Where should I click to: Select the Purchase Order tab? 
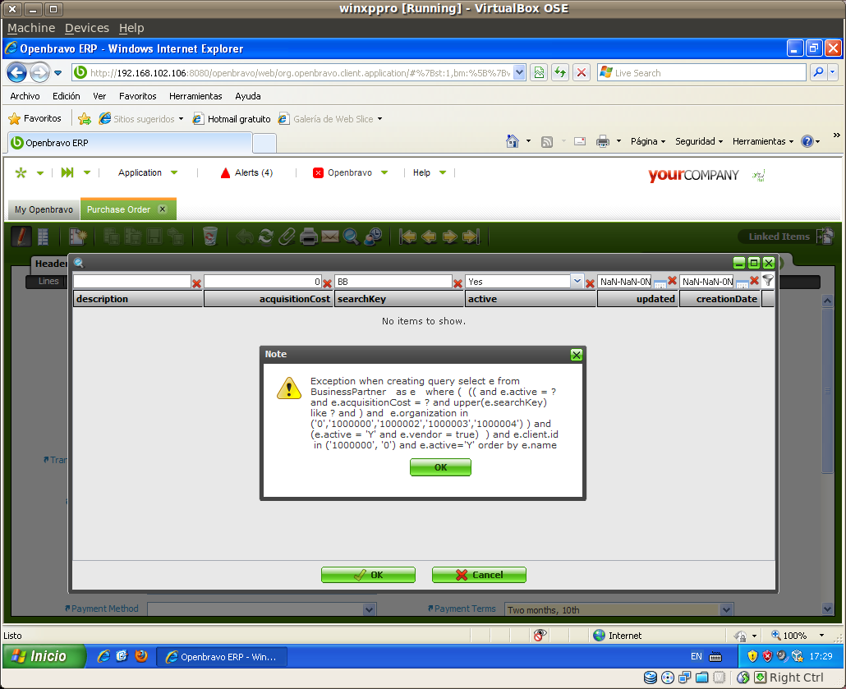pyautogui.click(x=119, y=209)
